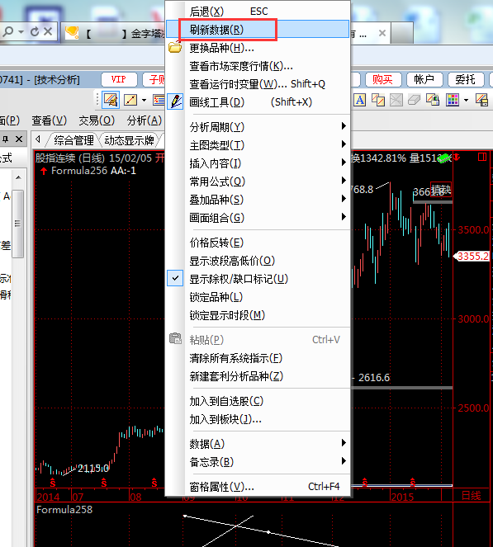Click the red up arrow beside Formula256
Screen dimensions: 493x547
[44, 171]
